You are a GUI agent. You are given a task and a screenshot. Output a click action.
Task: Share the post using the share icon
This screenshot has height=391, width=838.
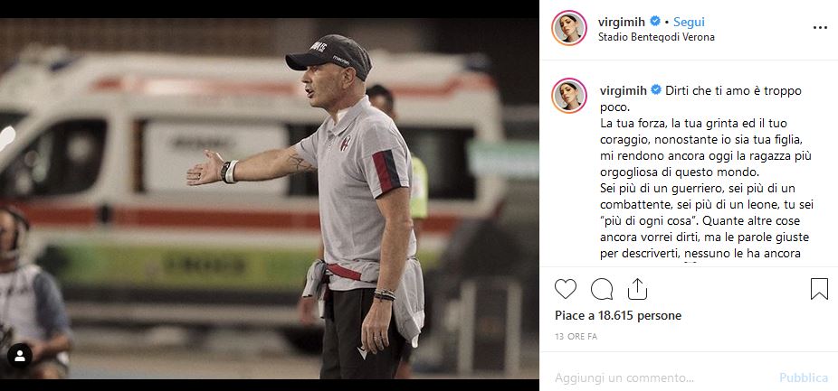[637, 289]
